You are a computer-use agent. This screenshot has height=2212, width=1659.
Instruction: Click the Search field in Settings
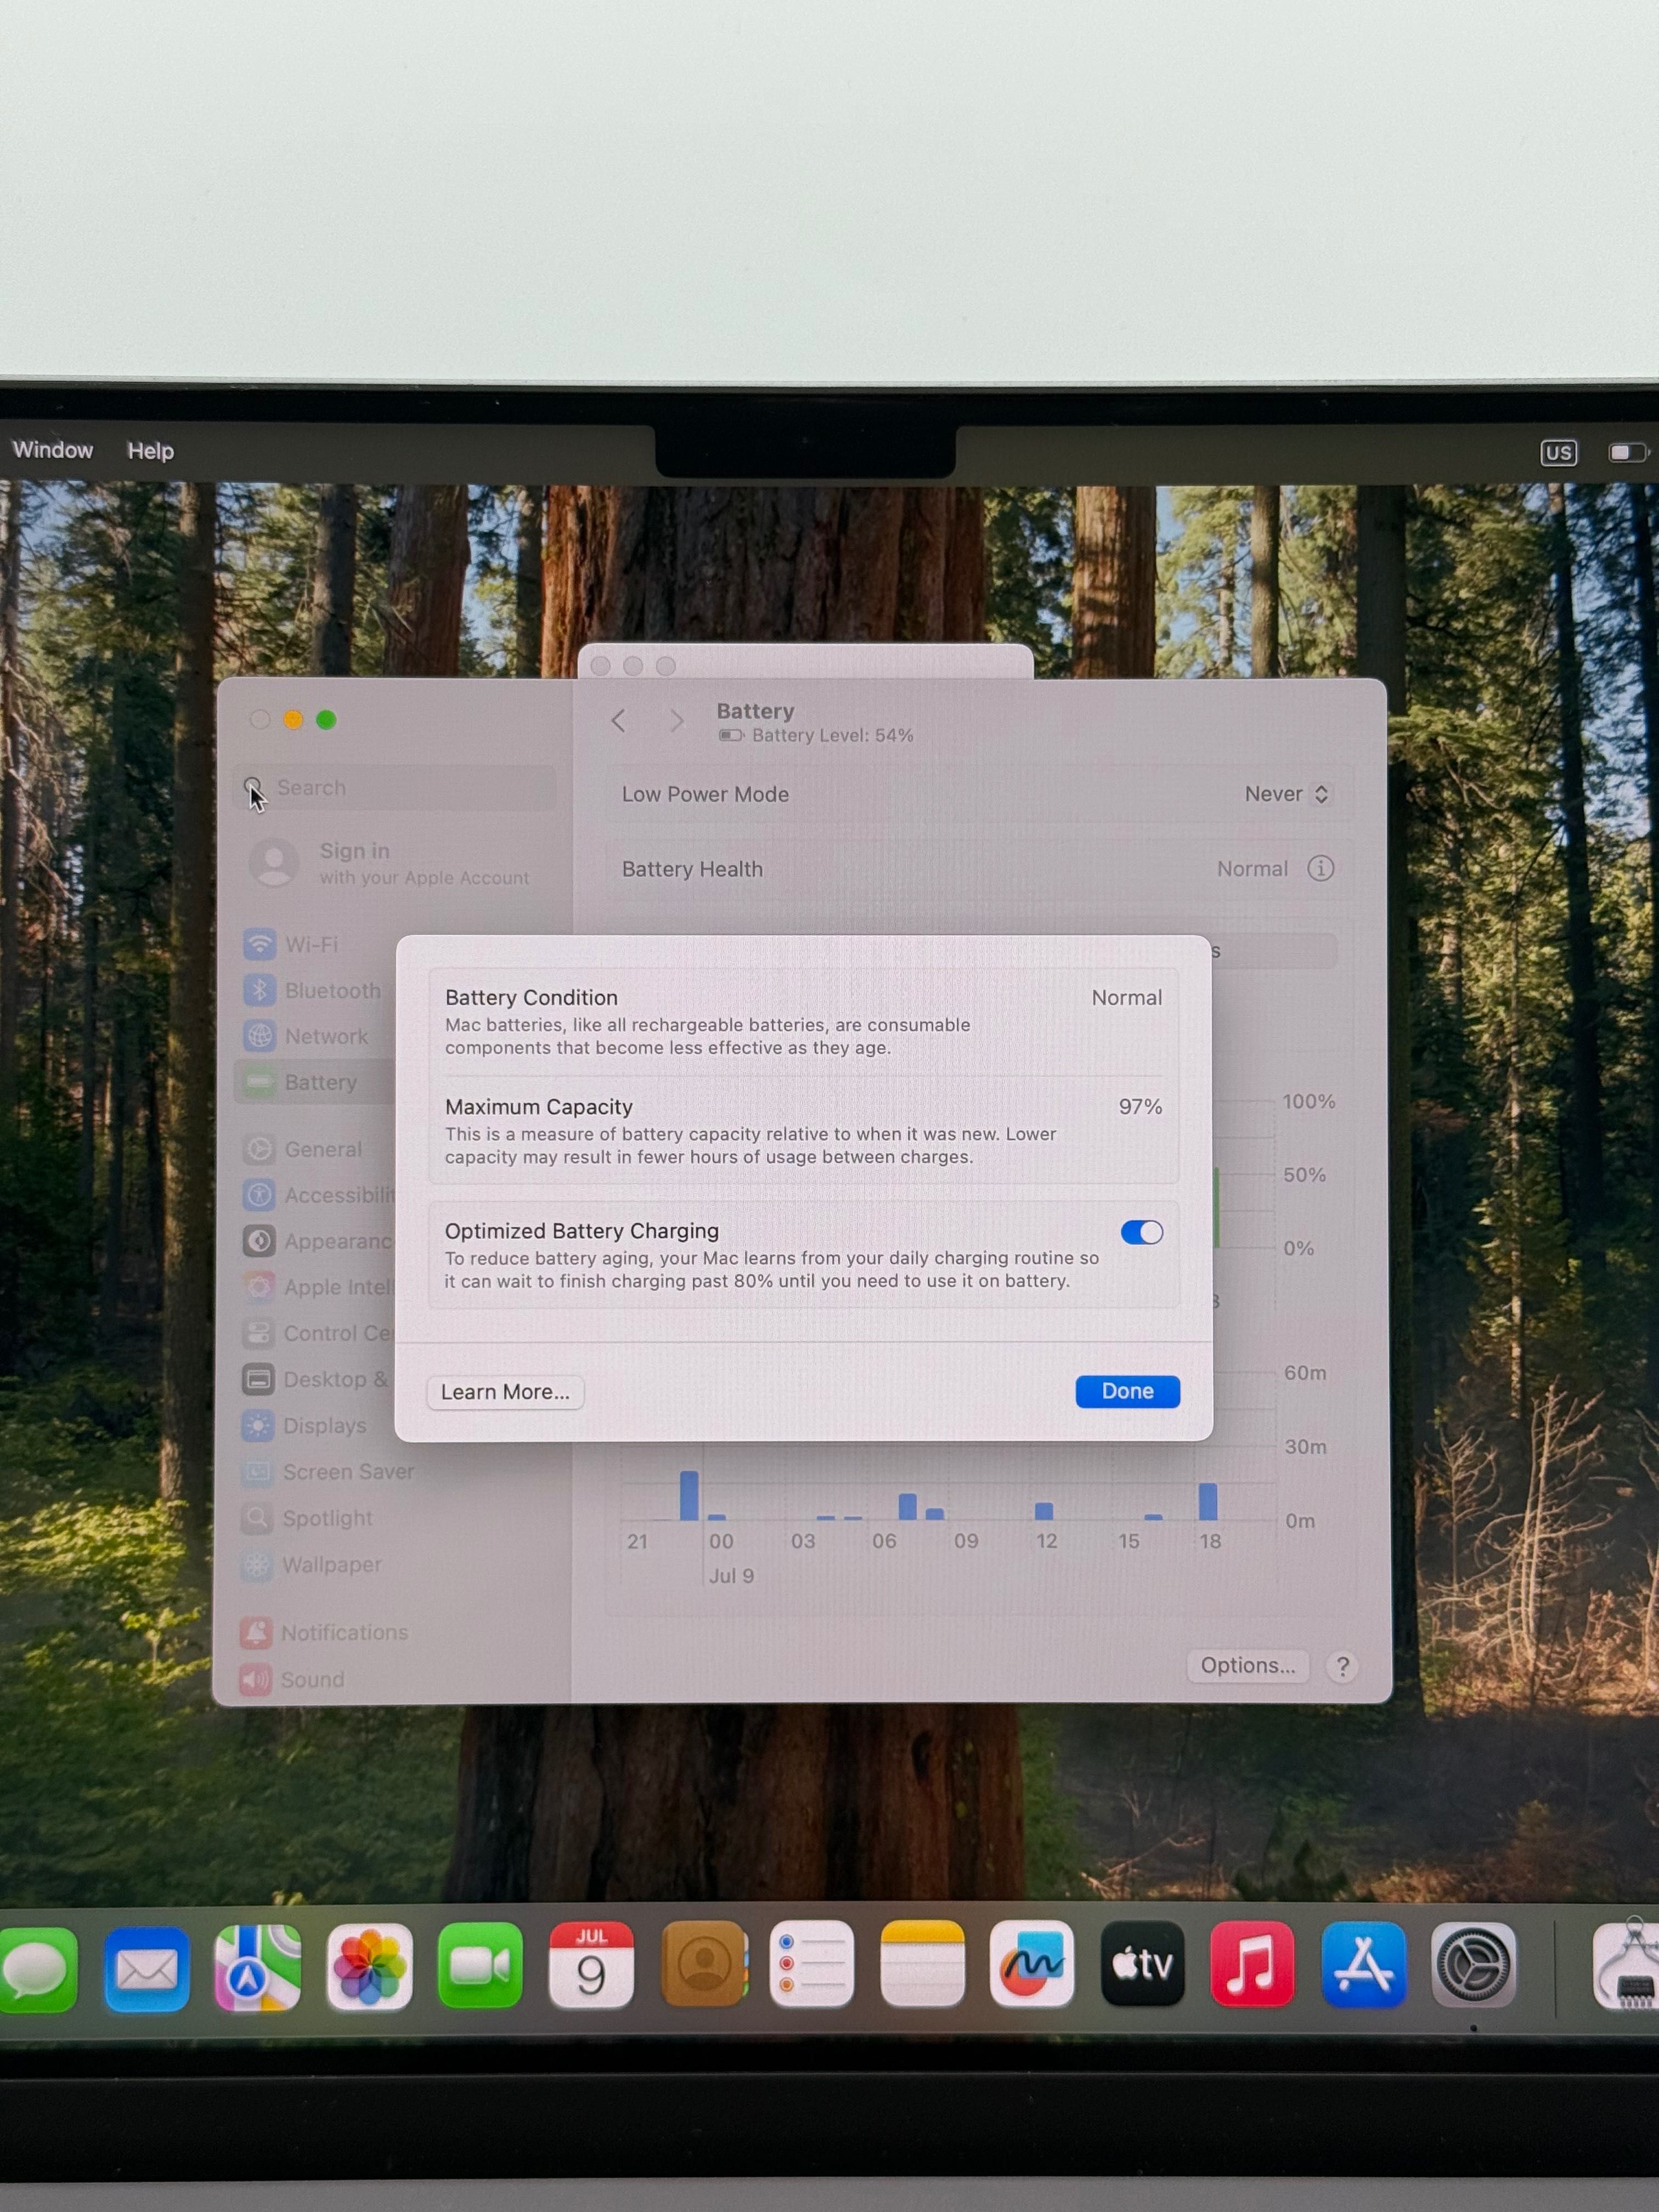click(x=395, y=788)
